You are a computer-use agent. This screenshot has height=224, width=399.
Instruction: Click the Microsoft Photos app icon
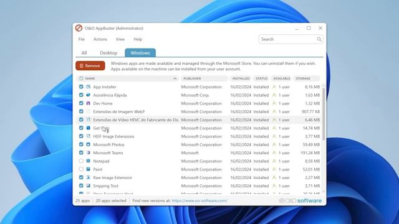89,144
